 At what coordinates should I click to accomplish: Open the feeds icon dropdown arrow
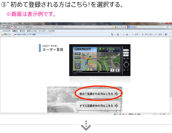[121, 34]
